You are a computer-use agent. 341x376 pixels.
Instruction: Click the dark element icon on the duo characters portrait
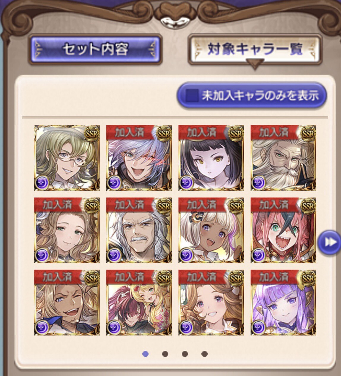114,327
